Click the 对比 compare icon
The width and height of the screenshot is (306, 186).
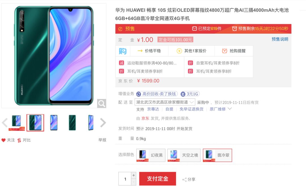[x=19, y=140]
